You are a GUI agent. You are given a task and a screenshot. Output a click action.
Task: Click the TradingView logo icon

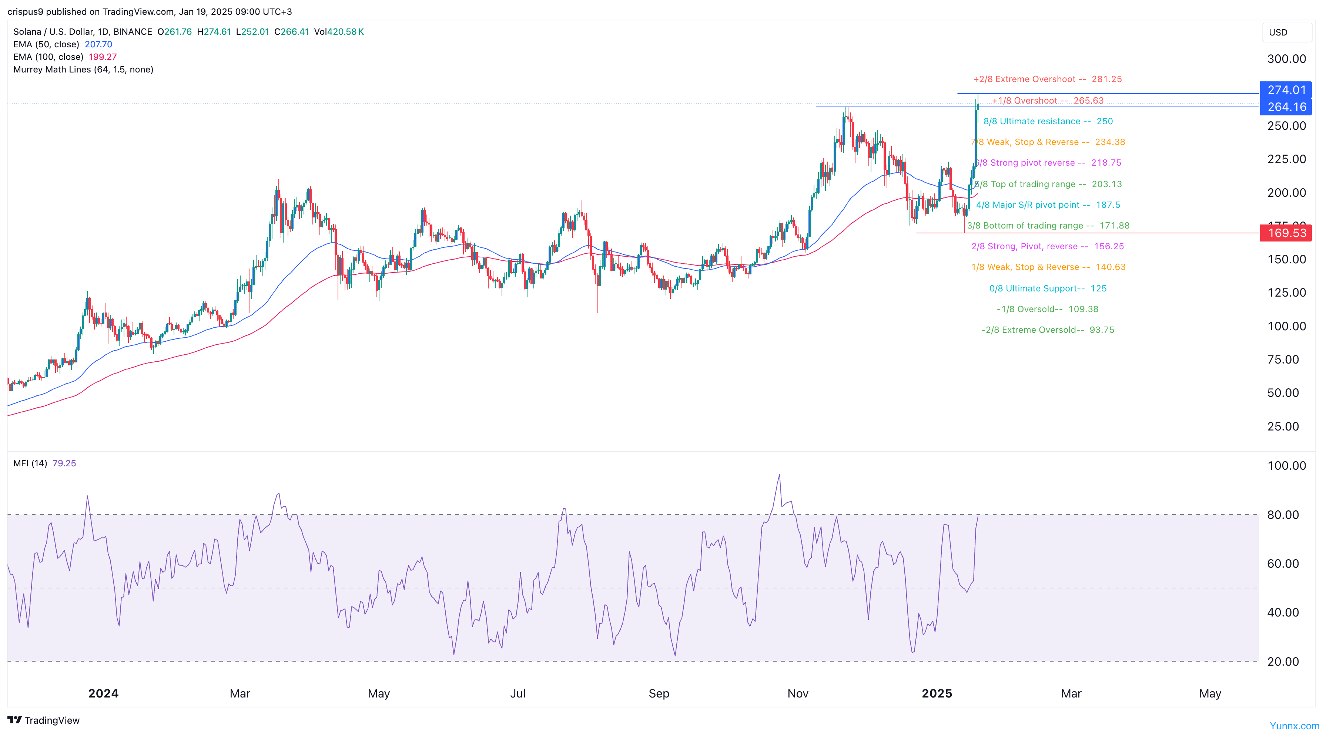tap(14, 720)
